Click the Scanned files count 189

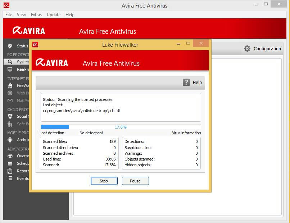(113, 141)
